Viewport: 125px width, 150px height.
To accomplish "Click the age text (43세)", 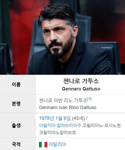I will click(78, 118).
